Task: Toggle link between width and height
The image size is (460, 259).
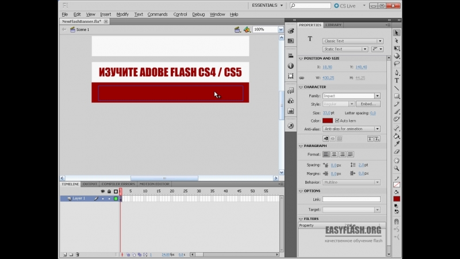Action: click(301, 78)
